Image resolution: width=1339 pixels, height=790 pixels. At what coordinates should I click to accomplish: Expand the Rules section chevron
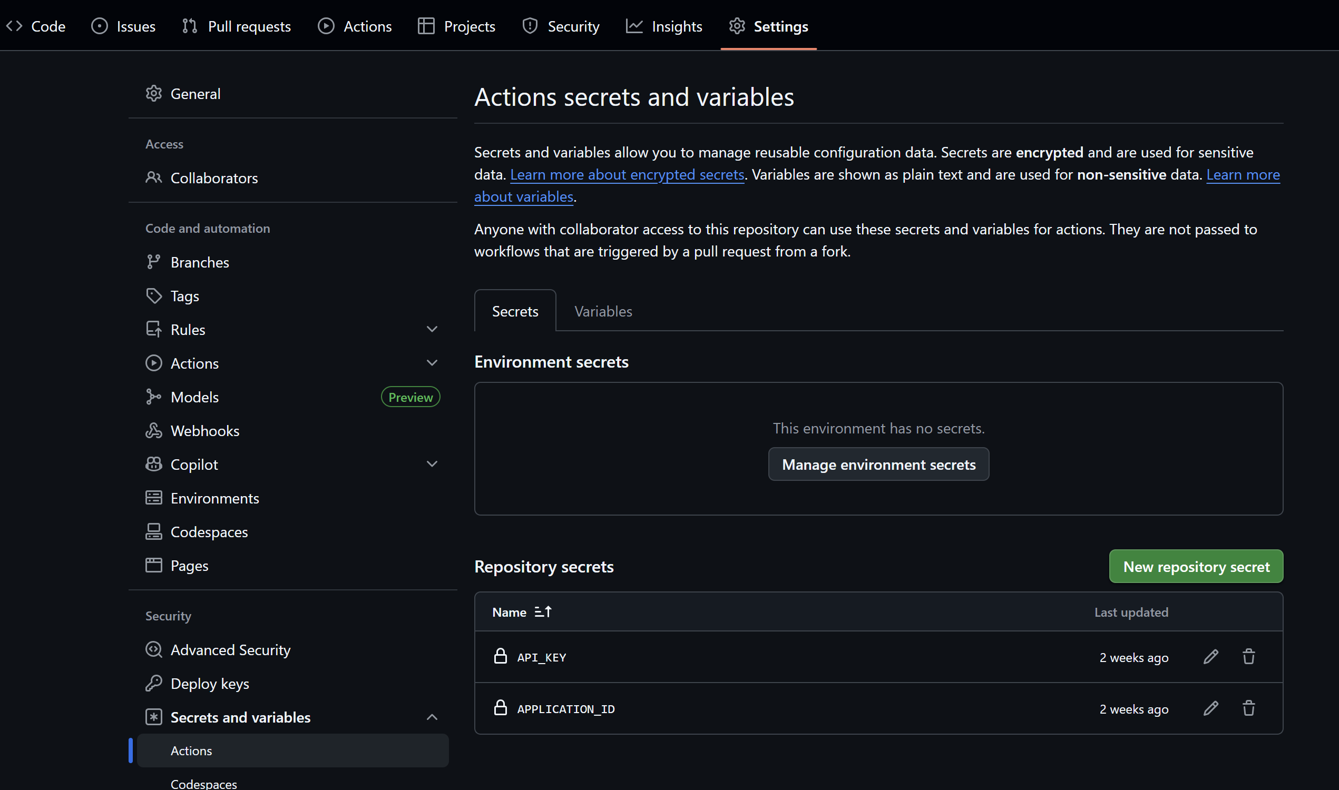point(432,330)
